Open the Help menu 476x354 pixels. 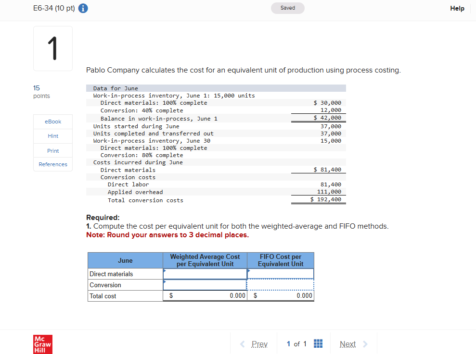tap(457, 8)
